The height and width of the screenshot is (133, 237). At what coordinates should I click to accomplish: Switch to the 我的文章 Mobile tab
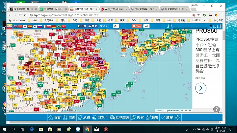[x=54, y=9]
